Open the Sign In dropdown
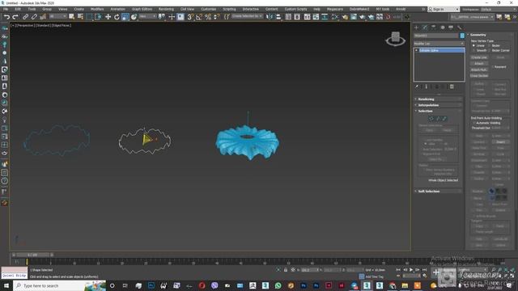The width and height of the screenshot is (518, 291). pyautogui.click(x=444, y=9)
